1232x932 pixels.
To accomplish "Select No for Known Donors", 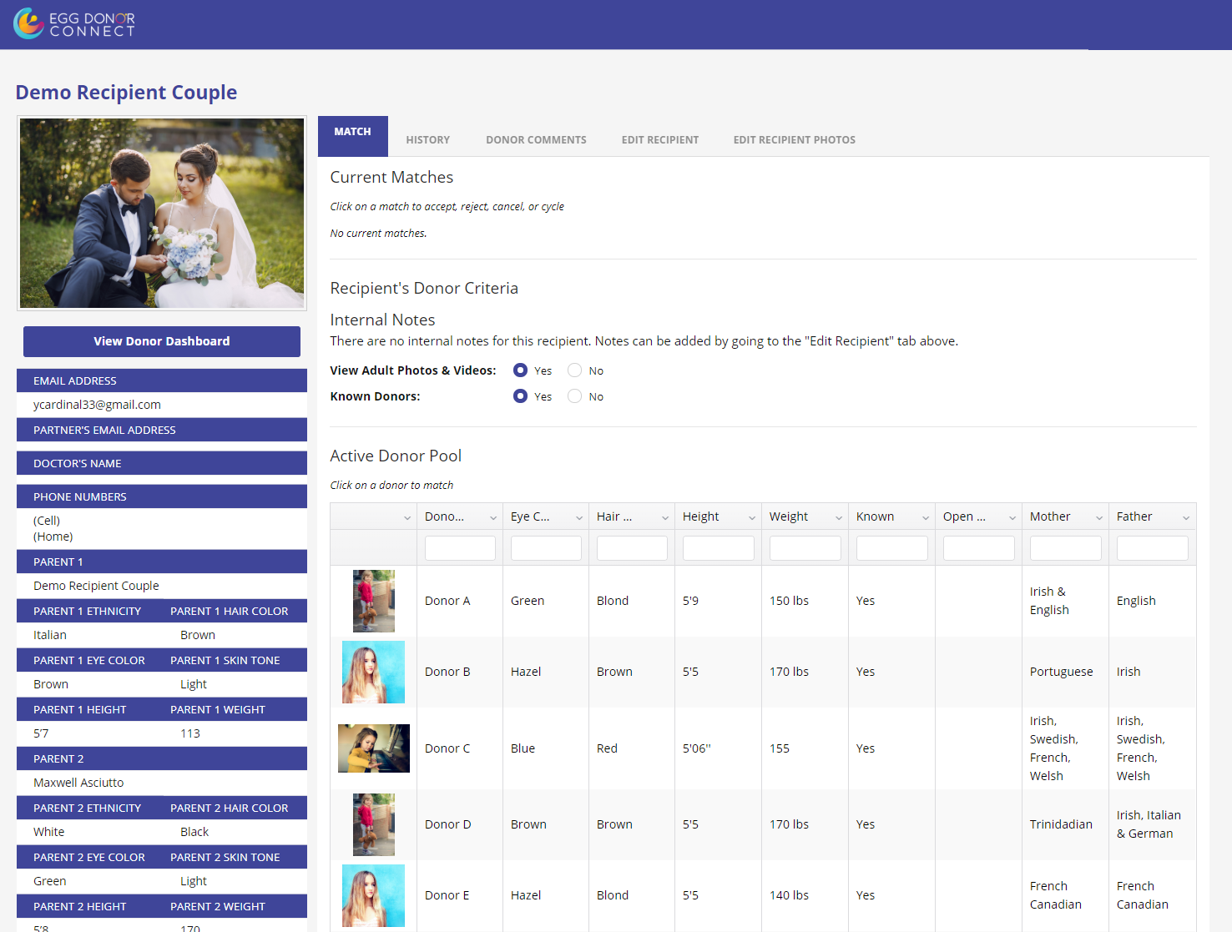I will 574,396.
